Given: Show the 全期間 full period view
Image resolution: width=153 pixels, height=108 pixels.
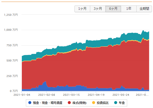Looking at the screenshot, I should point(144,9).
